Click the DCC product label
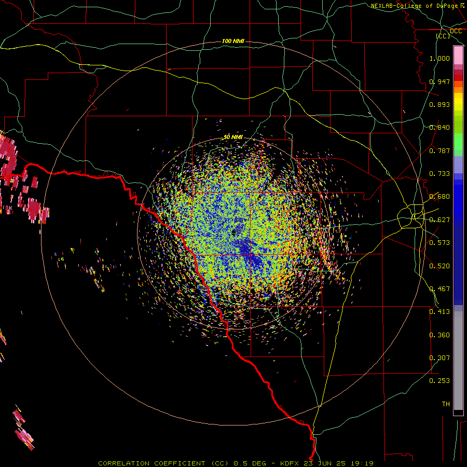467x467 pixels. (456, 31)
